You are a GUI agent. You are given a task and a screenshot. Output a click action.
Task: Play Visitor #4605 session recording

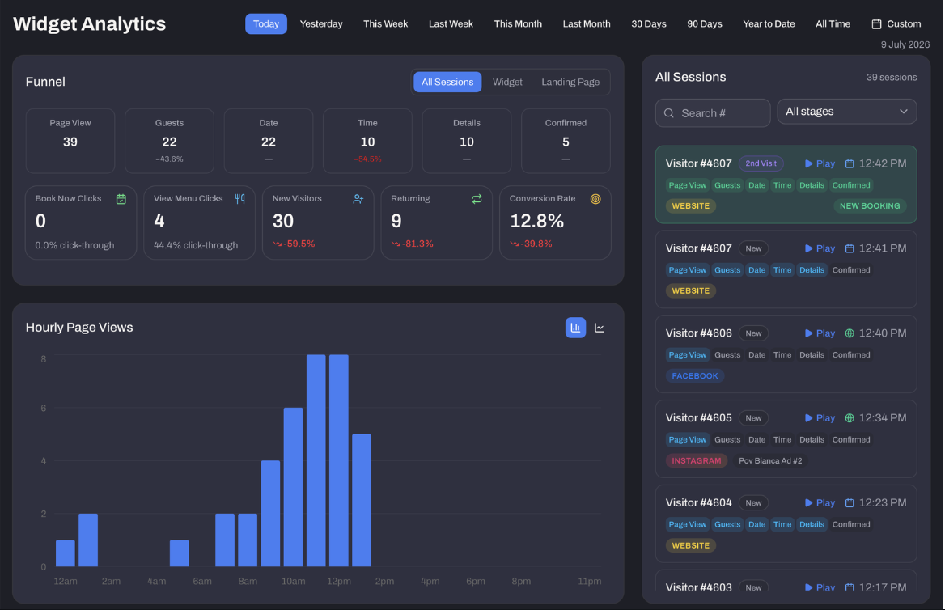click(820, 418)
